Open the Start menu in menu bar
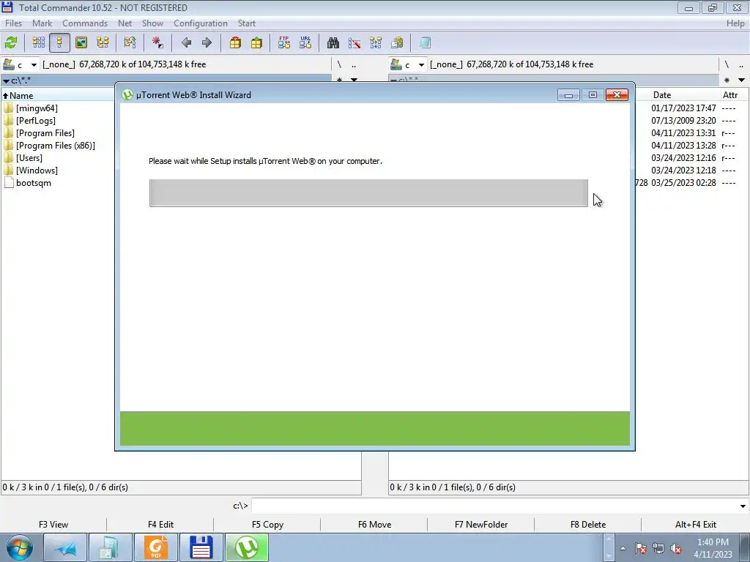This screenshot has height=562, width=750. 246,23
